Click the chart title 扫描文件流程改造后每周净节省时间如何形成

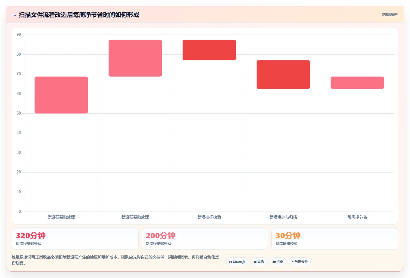tap(79, 15)
